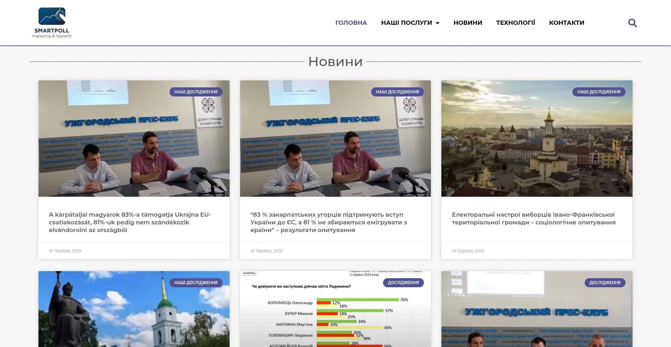Viewport: 671px width, 347px height.
Task: Open article "83 % закарпатських угорців"
Action: click(329, 222)
